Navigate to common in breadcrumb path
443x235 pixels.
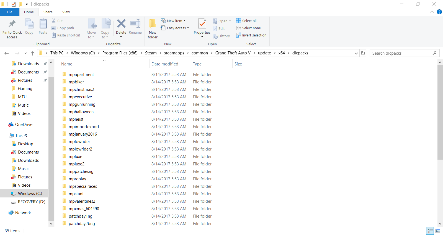pos(200,53)
